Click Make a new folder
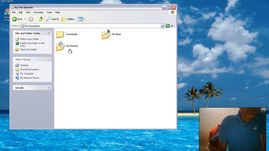 click(29, 39)
